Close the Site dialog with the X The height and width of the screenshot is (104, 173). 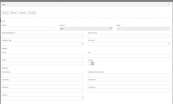click(x=169, y=4)
